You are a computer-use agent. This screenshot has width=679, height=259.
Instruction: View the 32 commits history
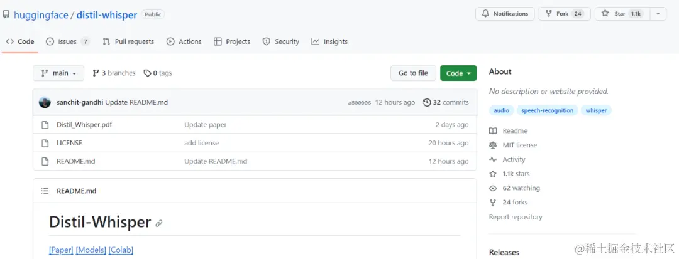click(x=446, y=102)
